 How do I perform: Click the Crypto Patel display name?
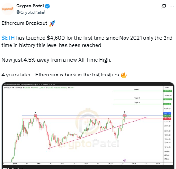click(x=30, y=6)
